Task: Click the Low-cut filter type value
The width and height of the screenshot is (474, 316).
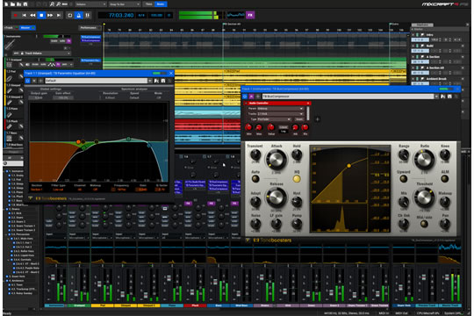Action: [x=58, y=190]
